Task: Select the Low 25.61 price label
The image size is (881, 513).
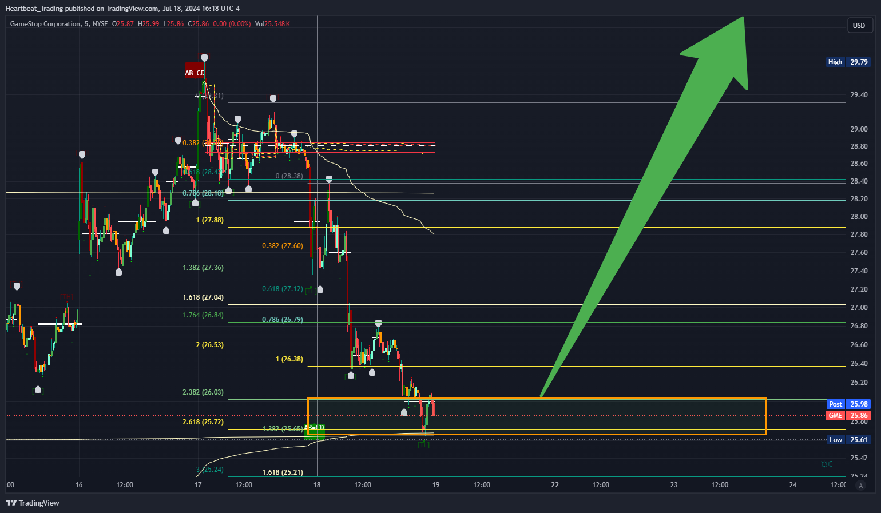Action: point(849,440)
